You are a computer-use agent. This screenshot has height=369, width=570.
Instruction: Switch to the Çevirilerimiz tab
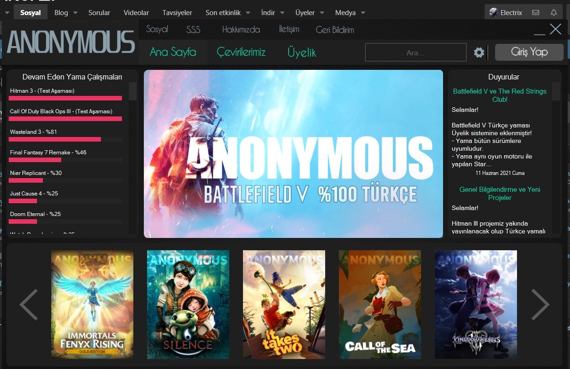[x=241, y=52]
